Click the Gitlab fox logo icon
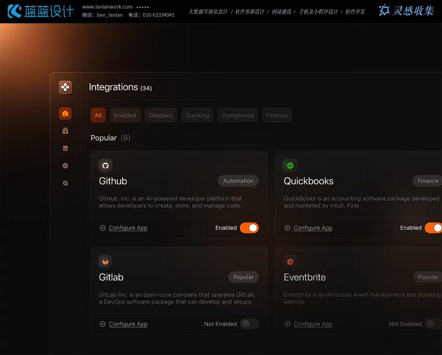The image size is (442, 355). pyautogui.click(x=105, y=262)
